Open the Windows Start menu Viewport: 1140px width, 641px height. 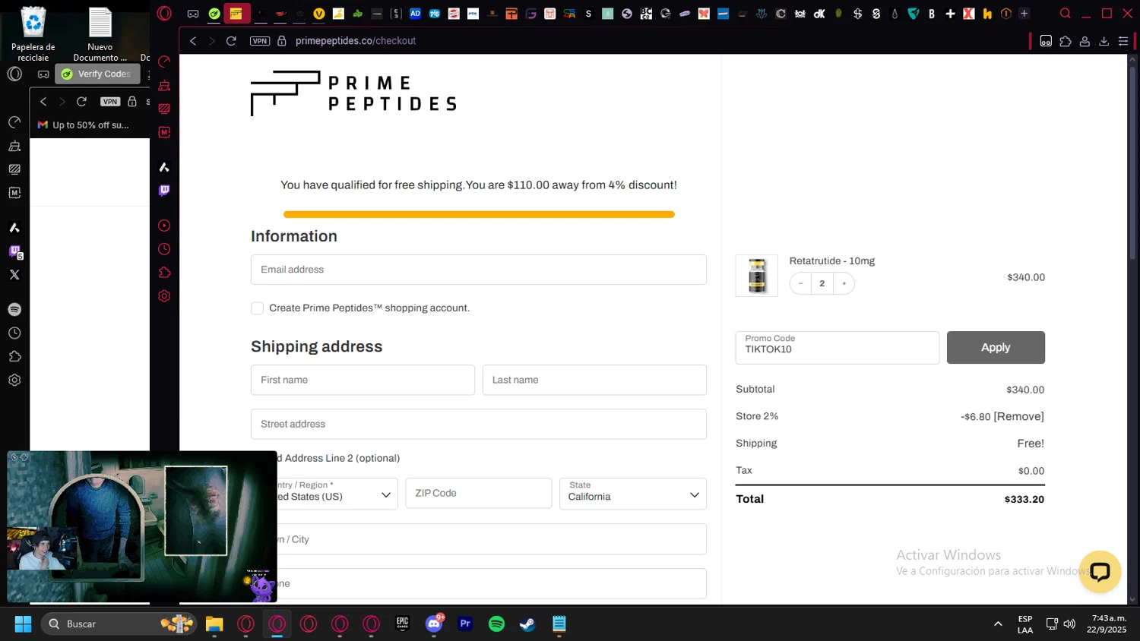(23, 624)
